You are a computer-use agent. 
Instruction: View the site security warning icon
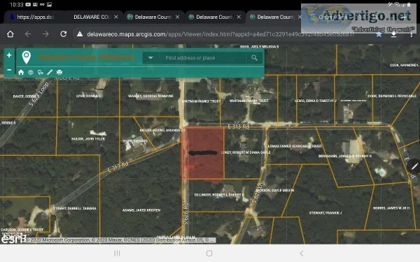tap(80, 34)
